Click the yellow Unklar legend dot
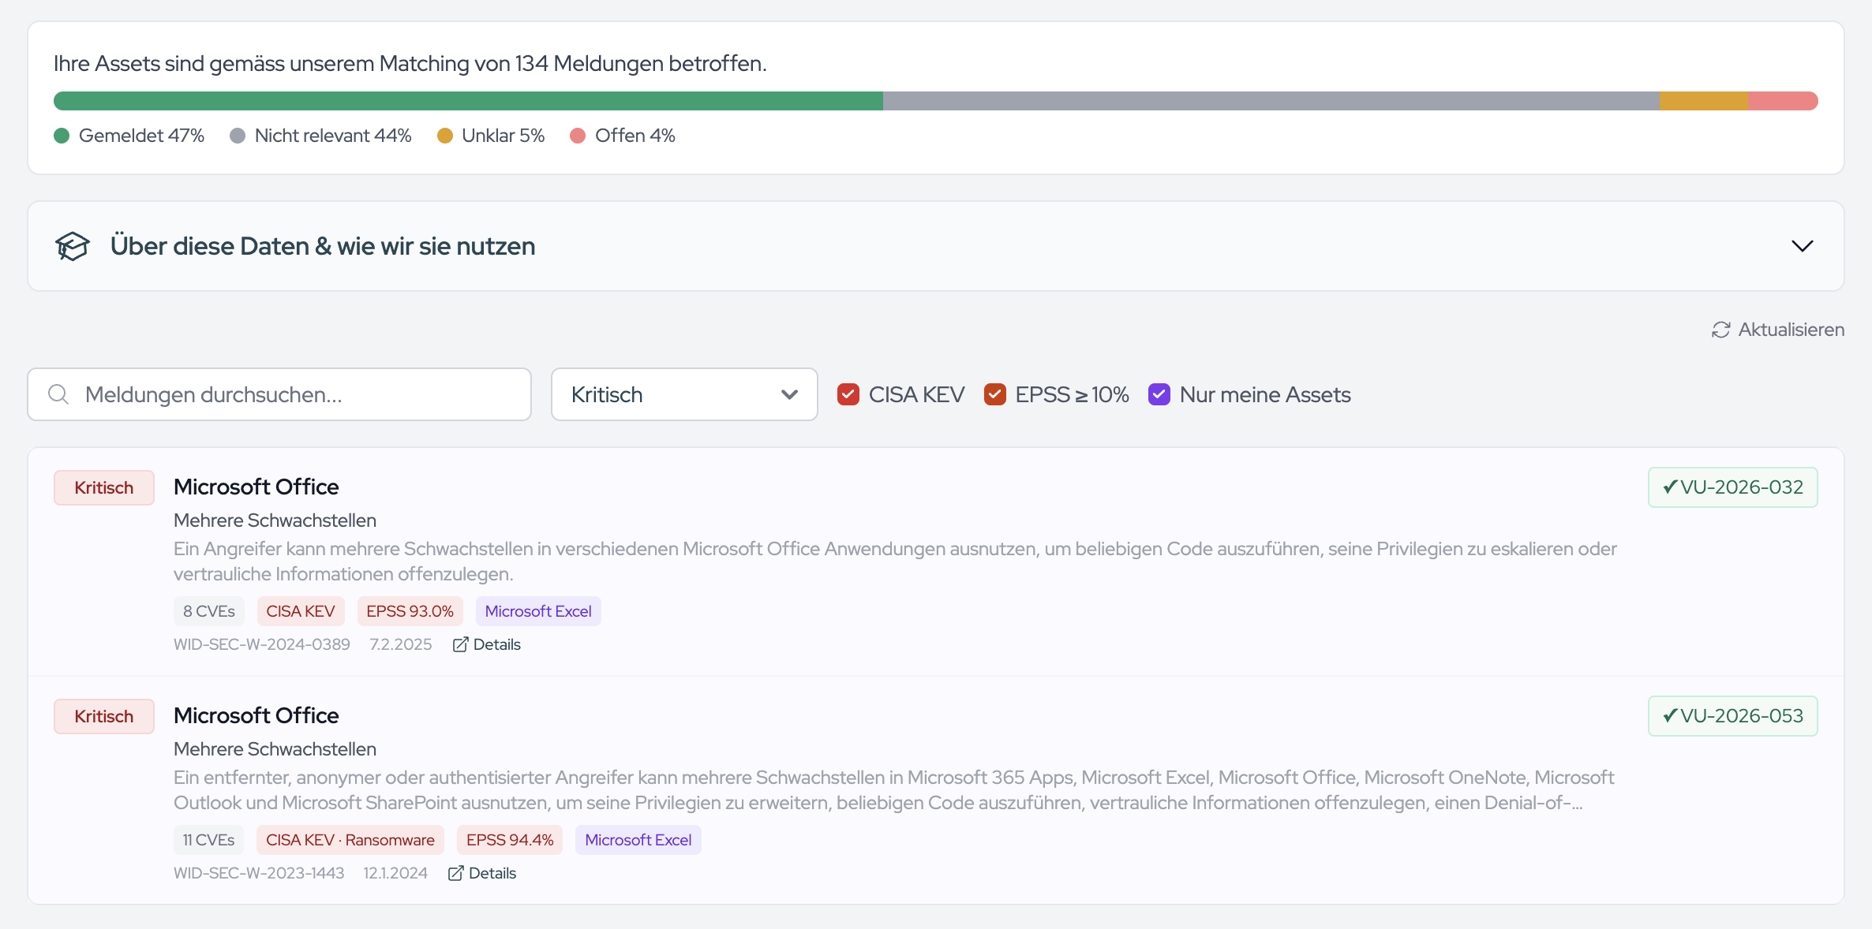The image size is (1872, 929). tap(445, 136)
